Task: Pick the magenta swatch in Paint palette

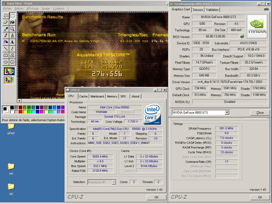Action: (42, 112)
